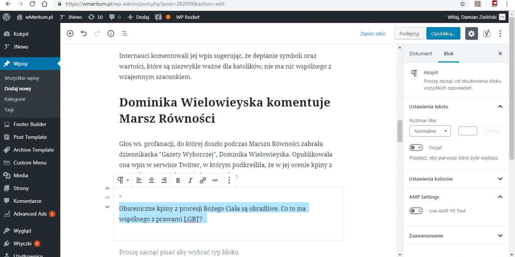Center align the paragraph text
515x257 pixels.
pyautogui.click(x=151, y=180)
